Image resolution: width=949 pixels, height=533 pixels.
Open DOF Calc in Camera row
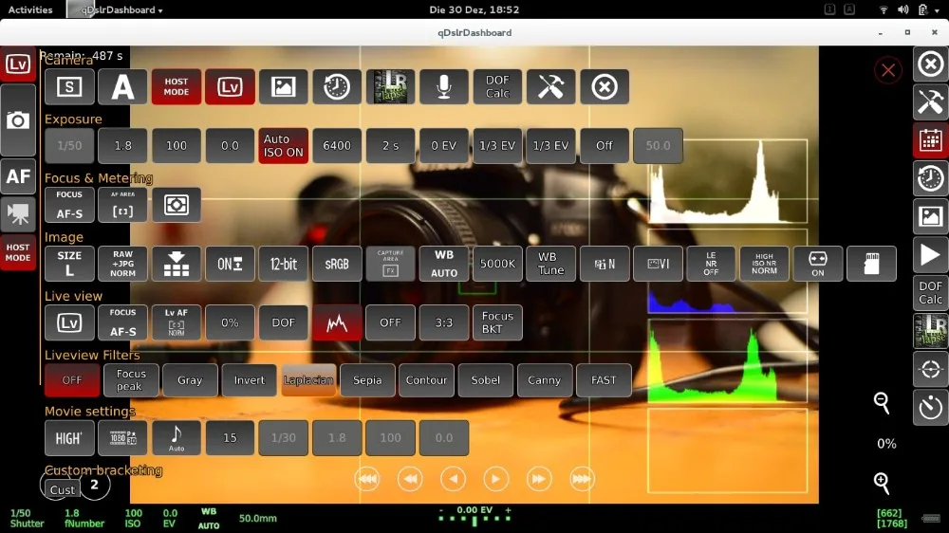[497, 87]
